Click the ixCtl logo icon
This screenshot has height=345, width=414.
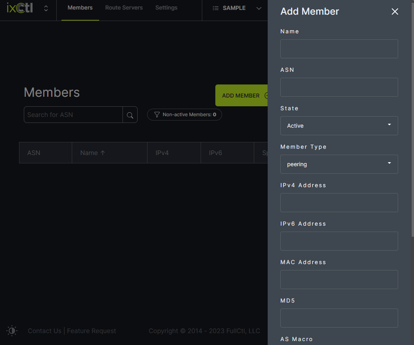tap(20, 8)
